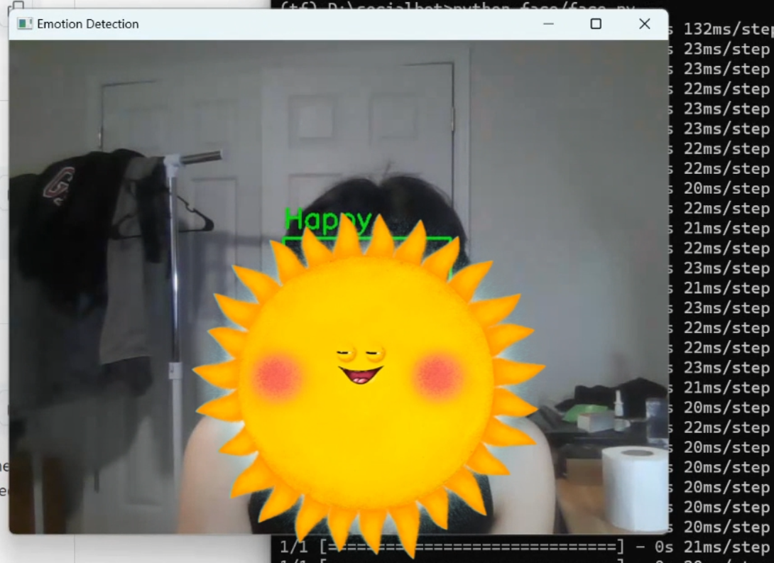Maximize the Emotion Detection window

click(596, 24)
